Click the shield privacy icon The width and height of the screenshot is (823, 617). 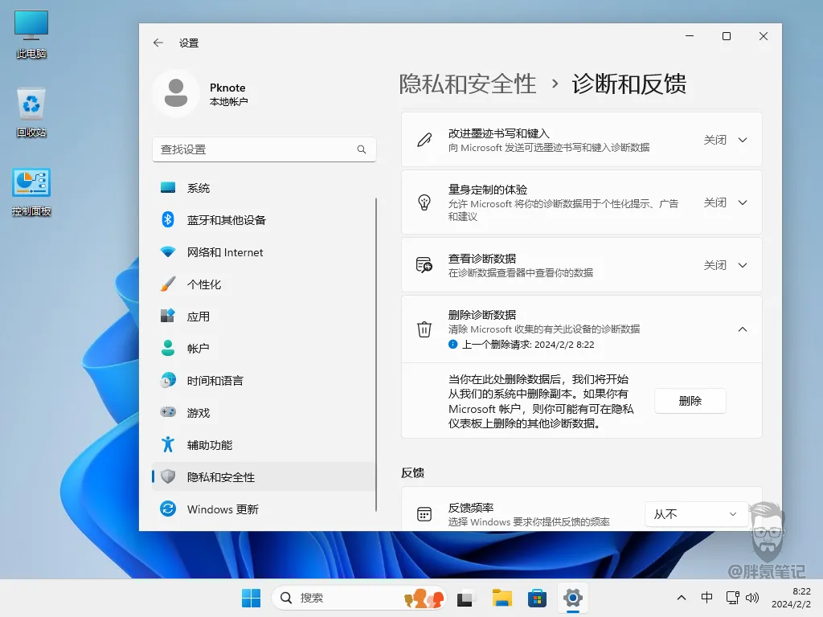tap(168, 476)
